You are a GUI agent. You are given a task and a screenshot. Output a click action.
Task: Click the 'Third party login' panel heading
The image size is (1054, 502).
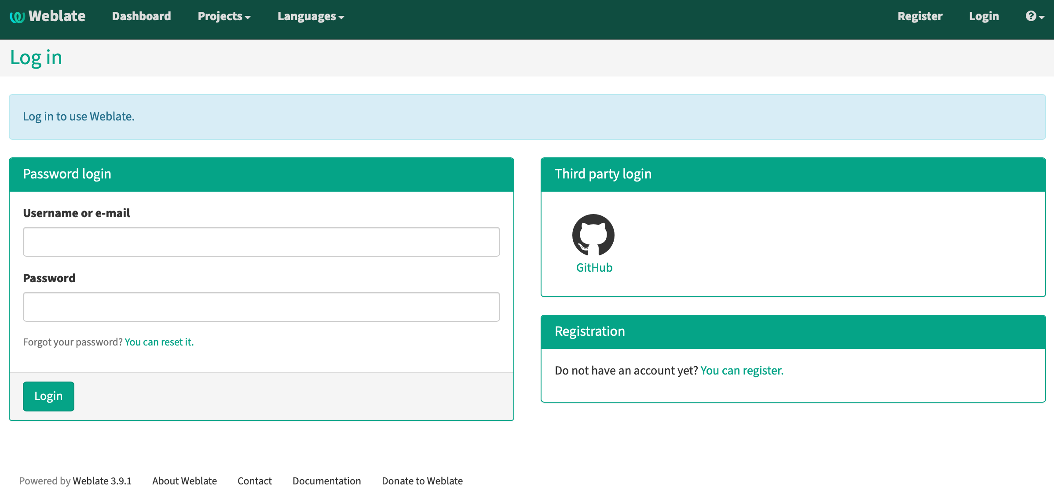tap(603, 174)
